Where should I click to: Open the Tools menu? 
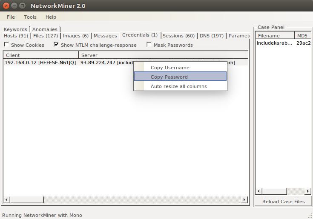[x=30, y=17]
